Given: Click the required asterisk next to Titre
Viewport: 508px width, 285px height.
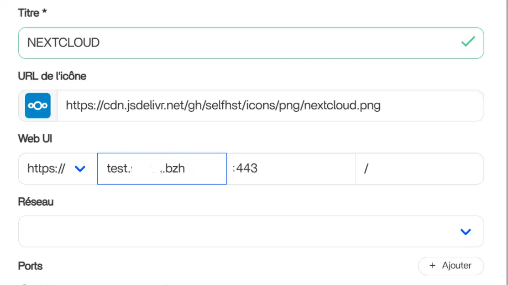Looking at the screenshot, I should (x=45, y=13).
